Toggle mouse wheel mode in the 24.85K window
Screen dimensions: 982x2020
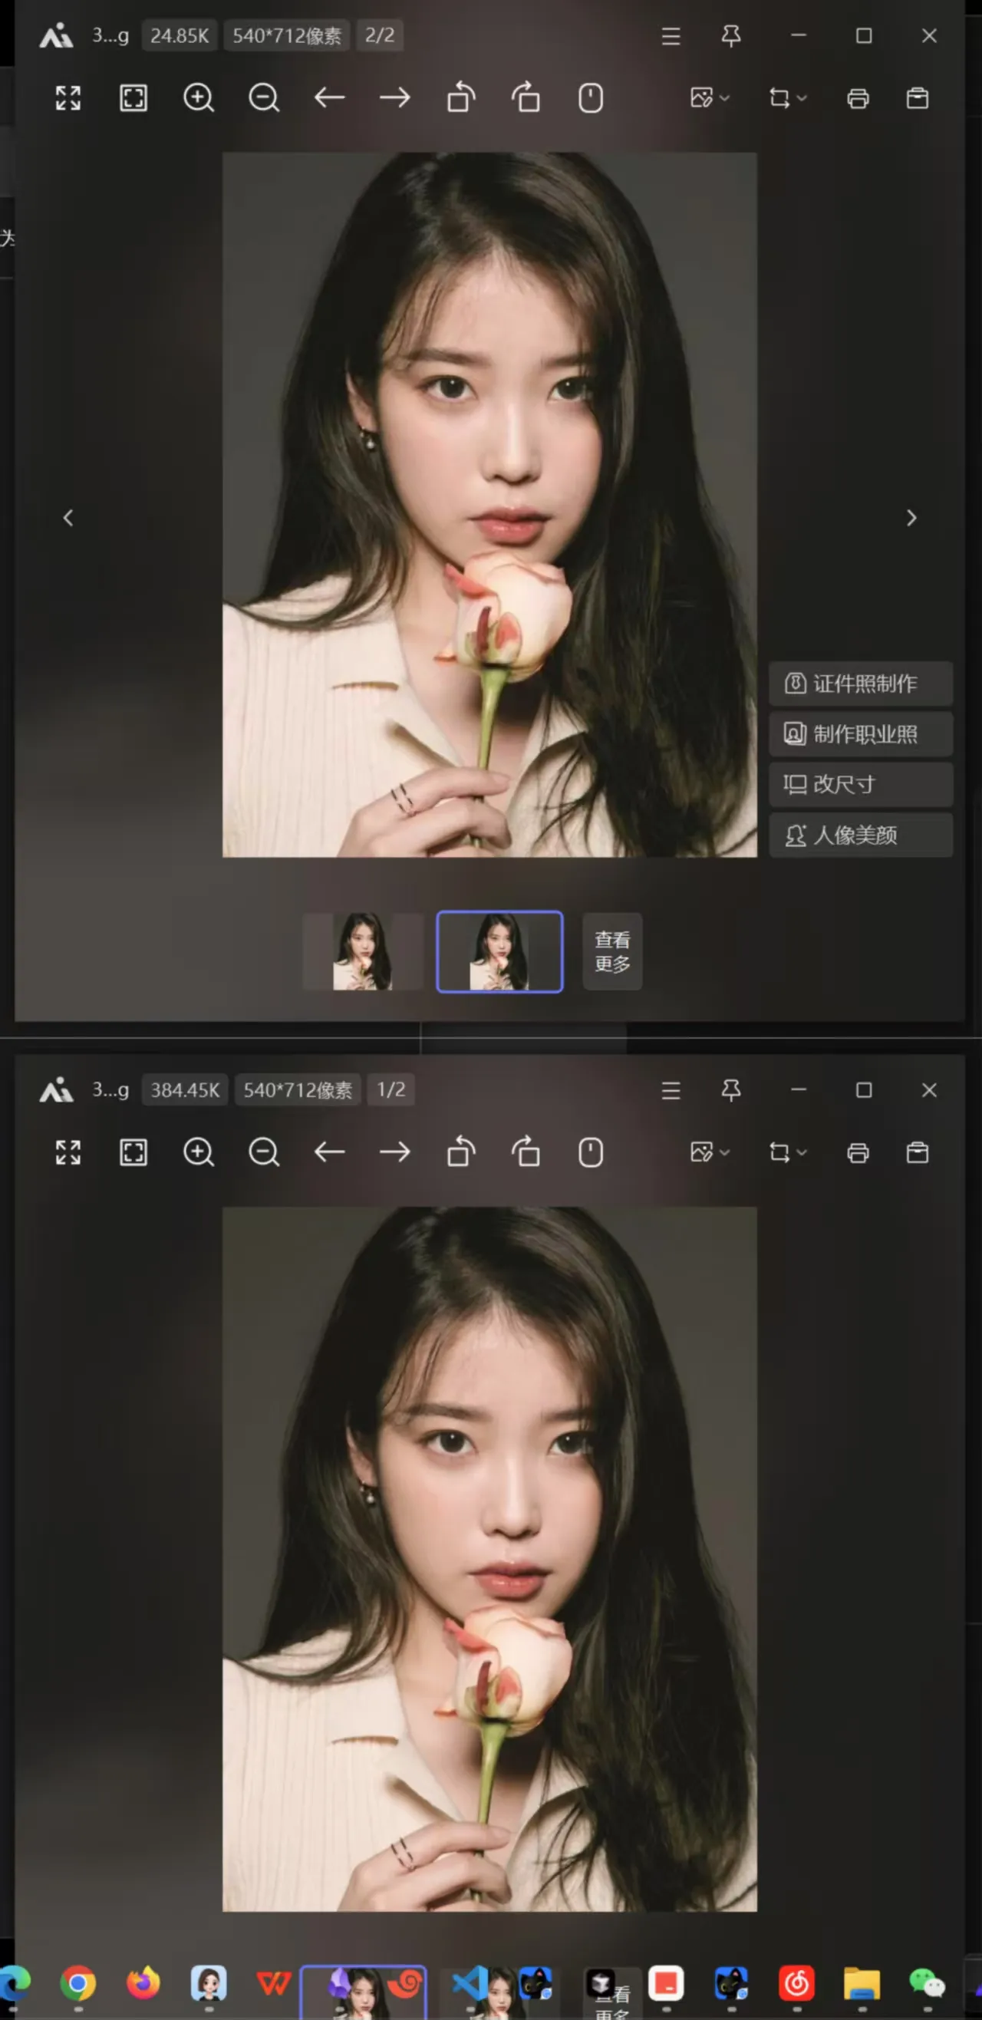pos(591,98)
